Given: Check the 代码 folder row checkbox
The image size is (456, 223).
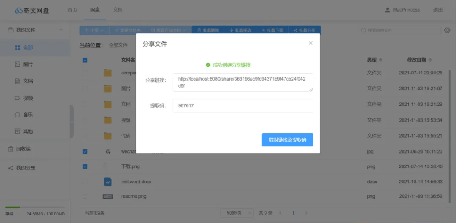Looking at the screenshot, I should [85, 135].
